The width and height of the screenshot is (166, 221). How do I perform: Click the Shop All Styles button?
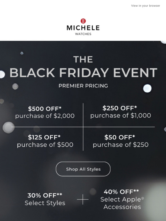point(83,169)
